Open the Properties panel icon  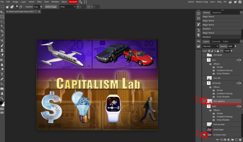198,19
